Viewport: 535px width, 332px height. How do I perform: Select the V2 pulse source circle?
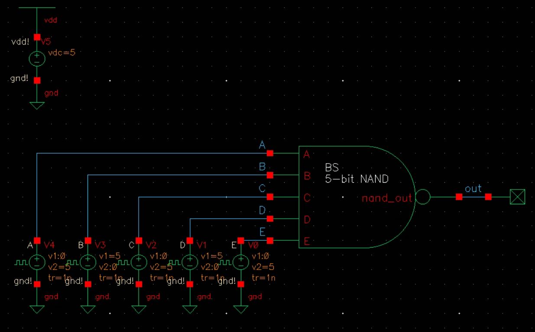coord(139,262)
